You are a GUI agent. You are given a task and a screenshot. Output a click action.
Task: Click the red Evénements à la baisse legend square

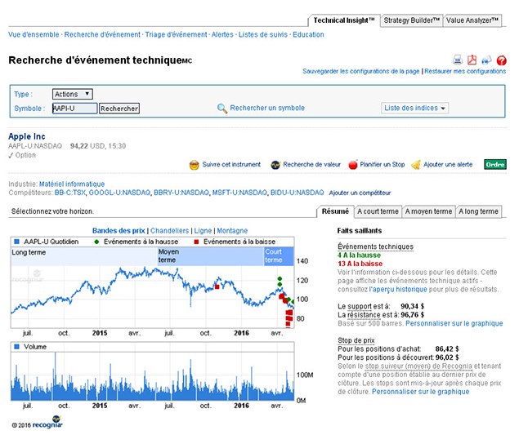coord(196,242)
